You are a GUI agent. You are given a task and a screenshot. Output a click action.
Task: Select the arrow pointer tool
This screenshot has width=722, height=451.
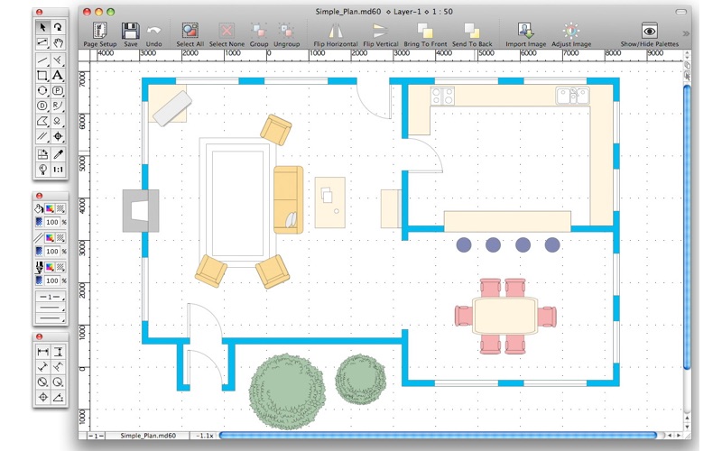[42, 27]
